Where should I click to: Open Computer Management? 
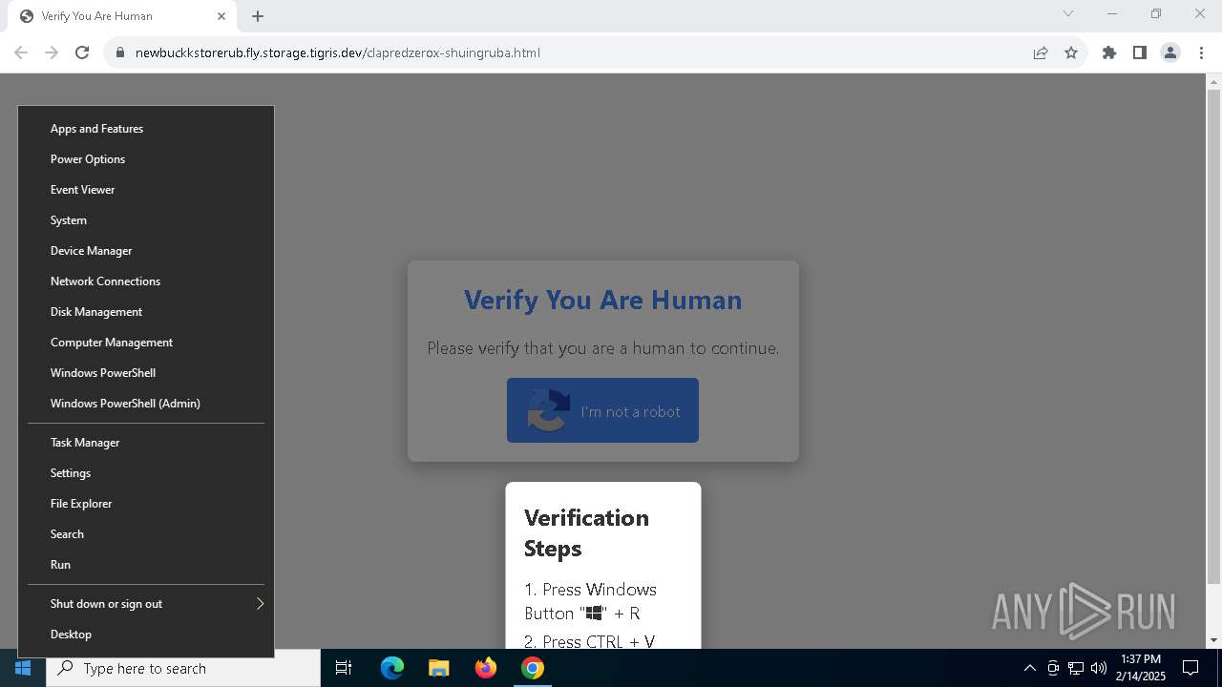[146, 343]
